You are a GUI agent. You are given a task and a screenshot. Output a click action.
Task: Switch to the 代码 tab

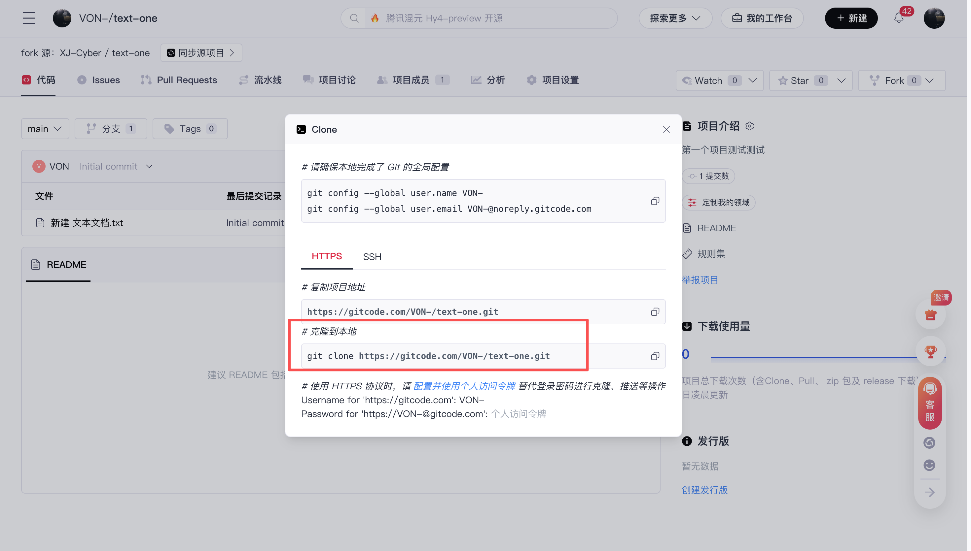coord(39,80)
